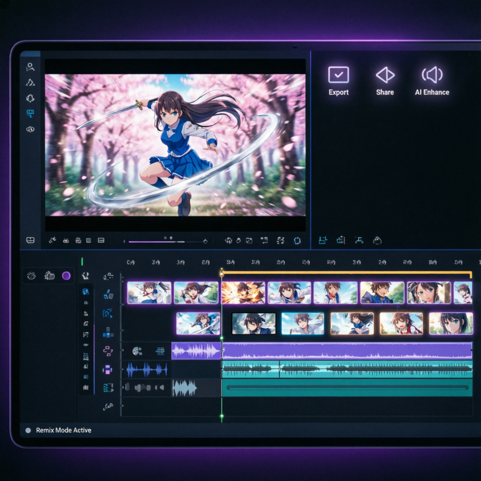Toggle the purple circle Remix mode indicator

(66, 276)
